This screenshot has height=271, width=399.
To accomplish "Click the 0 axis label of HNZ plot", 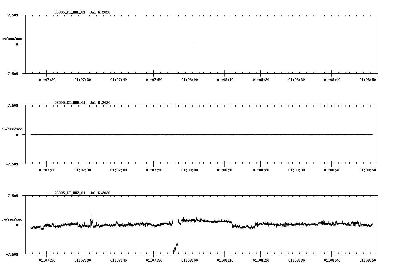I will pyautogui.click(x=17, y=225).
